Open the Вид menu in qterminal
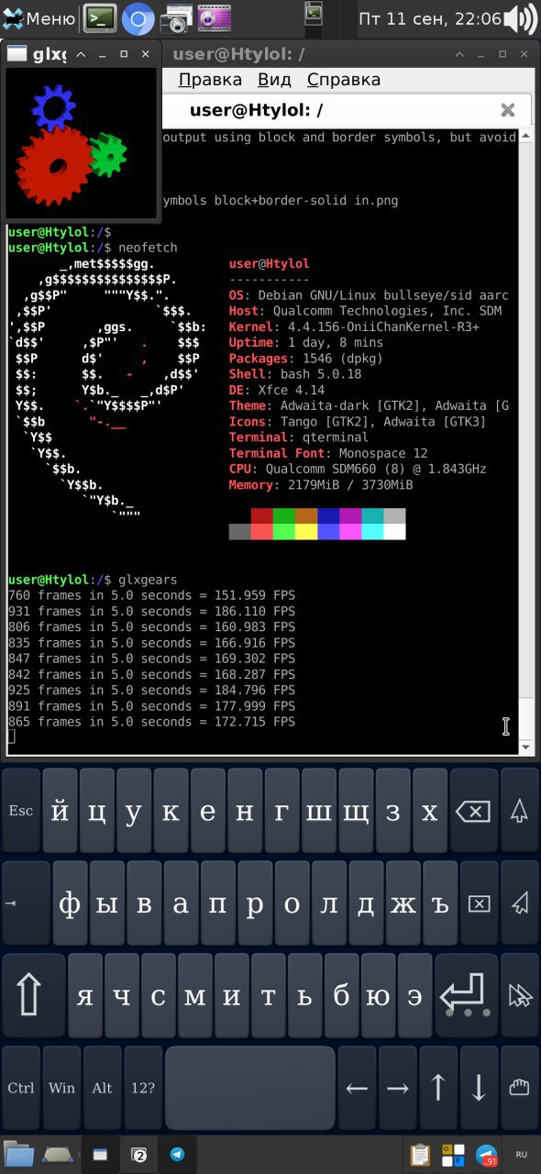The image size is (541, 1174). click(x=274, y=80)
